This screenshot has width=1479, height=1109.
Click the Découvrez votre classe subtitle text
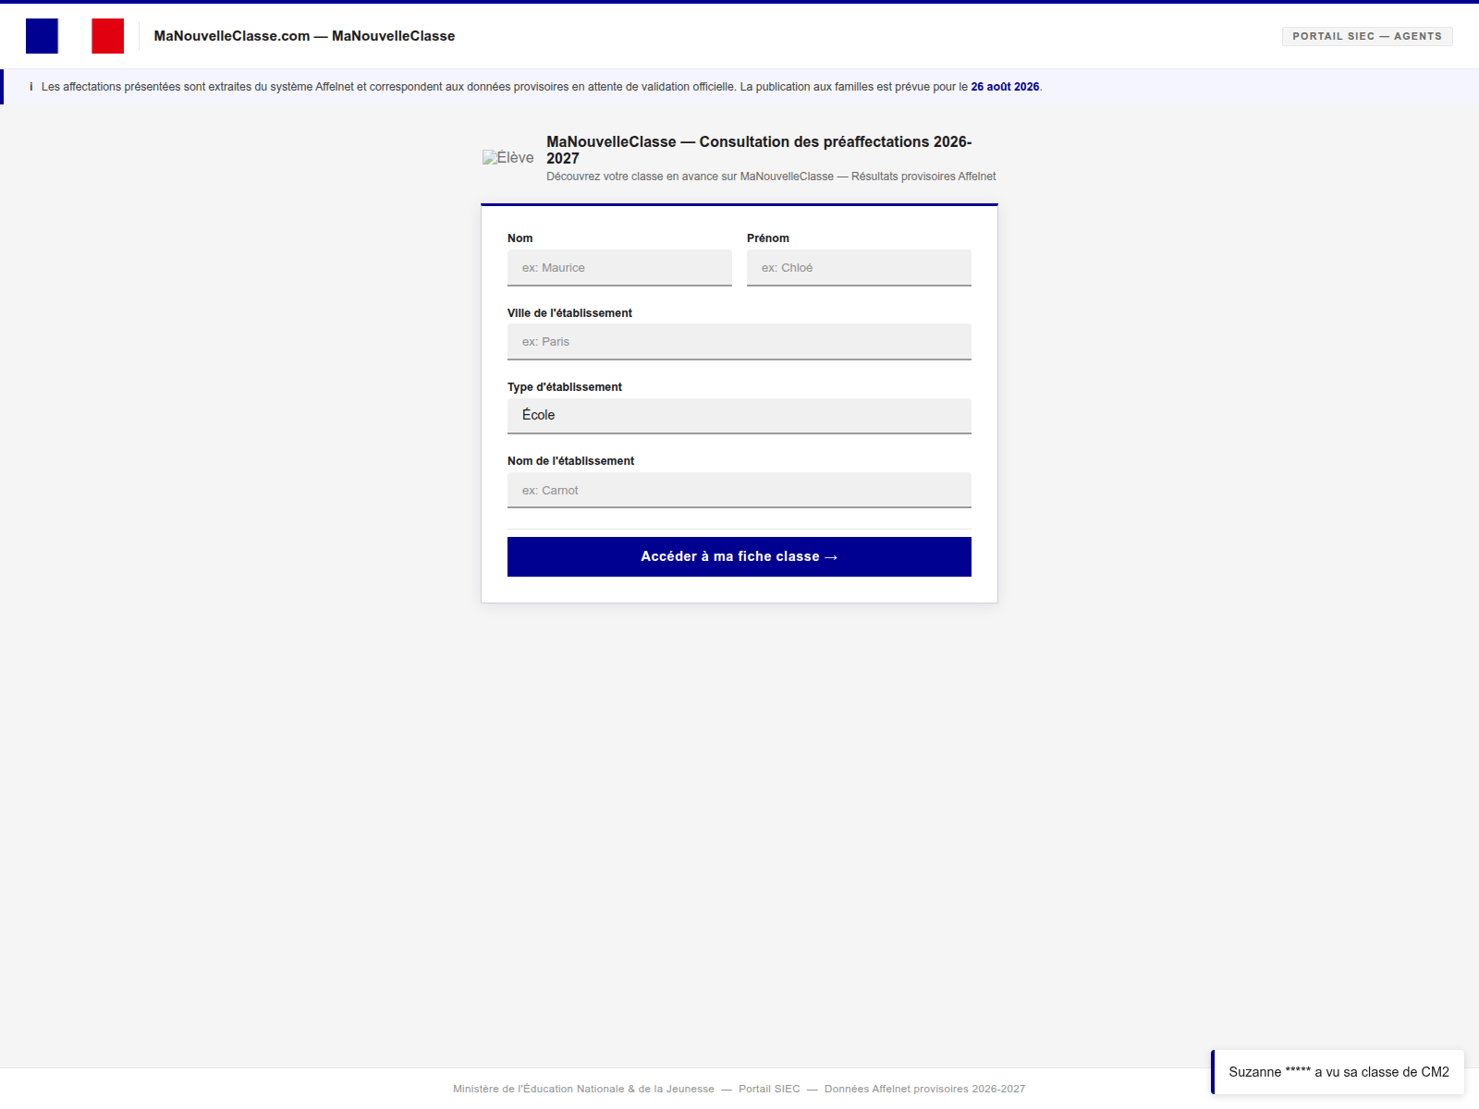771,177
